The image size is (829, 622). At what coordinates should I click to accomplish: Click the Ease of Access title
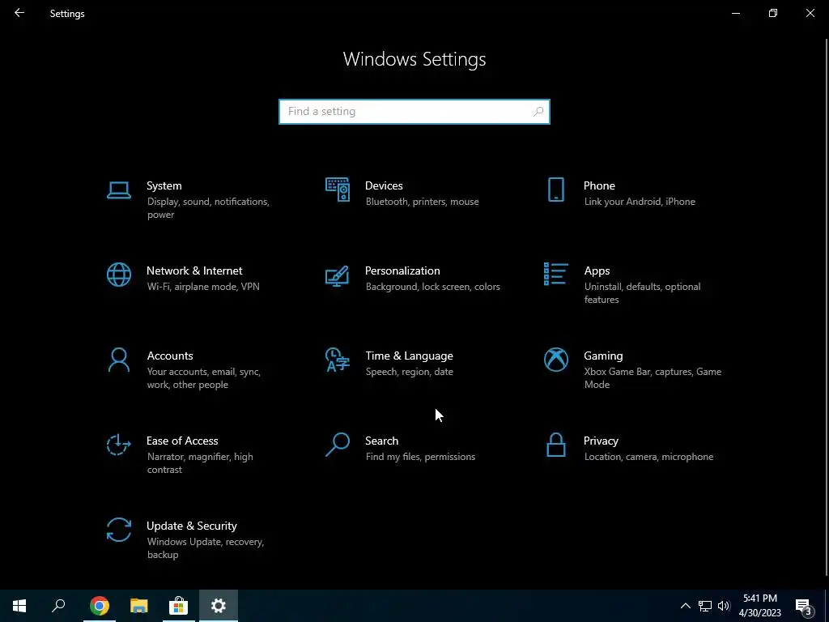click(182, 441)
